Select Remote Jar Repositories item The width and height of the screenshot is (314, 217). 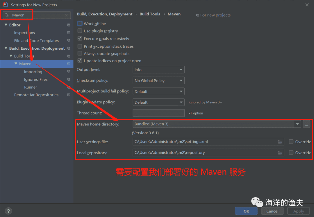(x=36, y=95)
